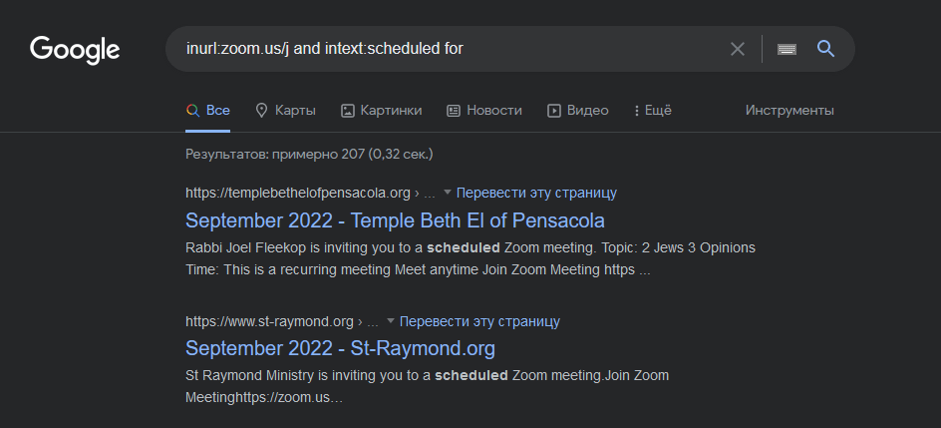Click the Google logo

(75, 49)
